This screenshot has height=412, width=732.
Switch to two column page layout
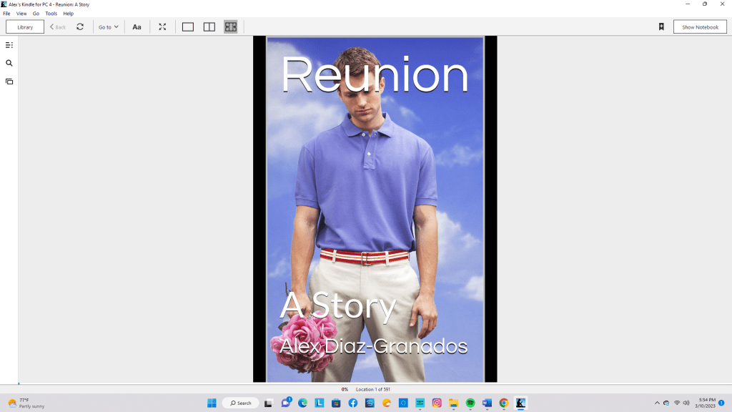(x=209, y=27)
